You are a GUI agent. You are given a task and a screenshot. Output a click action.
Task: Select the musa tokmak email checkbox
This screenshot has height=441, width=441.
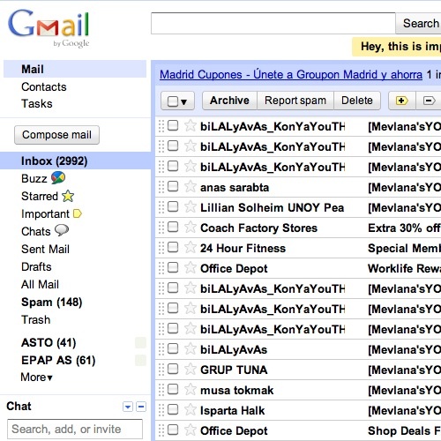(x=173, y=389)
